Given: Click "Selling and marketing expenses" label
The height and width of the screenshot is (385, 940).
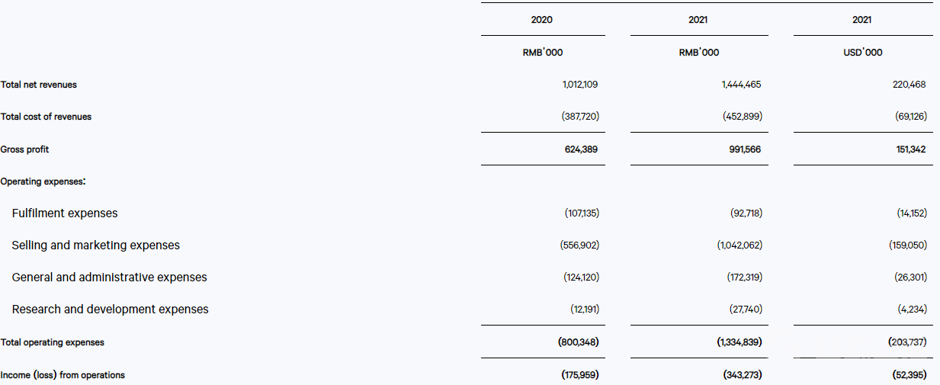Looking at the screenshot, I should coord(96,245).
